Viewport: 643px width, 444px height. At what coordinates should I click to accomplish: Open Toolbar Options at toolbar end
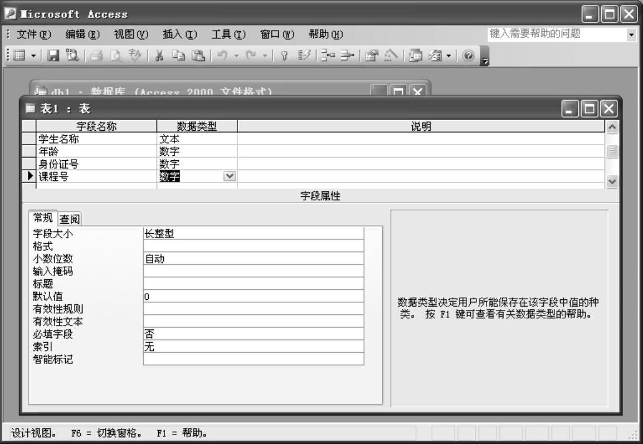click(485, 57)
